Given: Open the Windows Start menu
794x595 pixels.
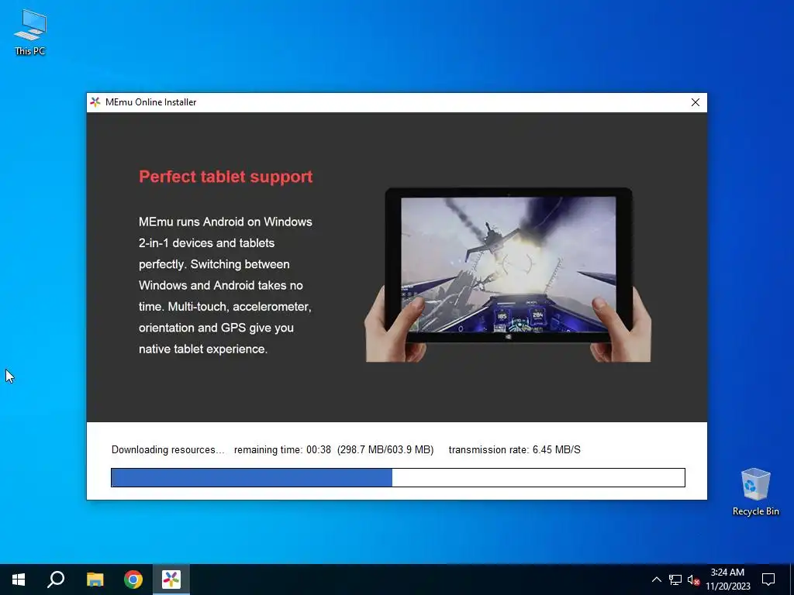Looking at the screenshot, I should click(x=19, y=580).
